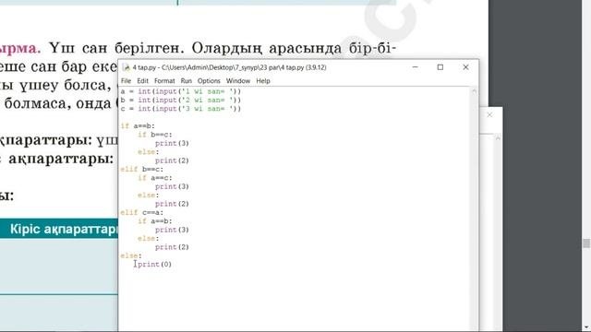Click the 'if b==c:' code line
The height and width of the screenshot is (332, 591).
pyautogui.click(x=155, y=135)
